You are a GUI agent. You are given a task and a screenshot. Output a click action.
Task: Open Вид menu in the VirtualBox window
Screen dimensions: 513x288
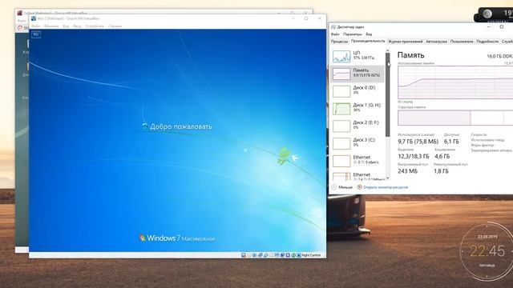[x=66, y=26]
